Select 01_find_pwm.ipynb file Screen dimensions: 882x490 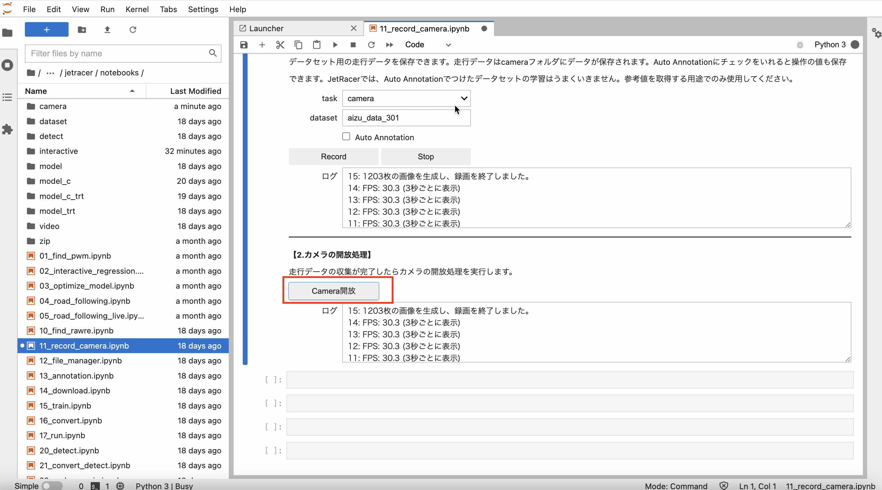pyautogui.click(x=123, y=256)
